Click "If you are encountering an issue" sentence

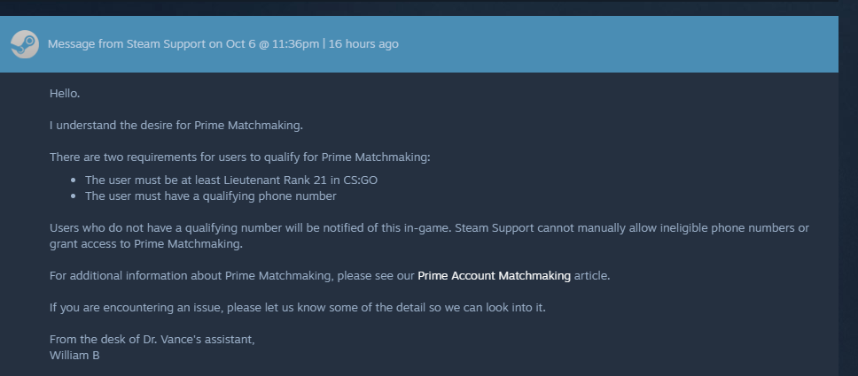point(297,307)
